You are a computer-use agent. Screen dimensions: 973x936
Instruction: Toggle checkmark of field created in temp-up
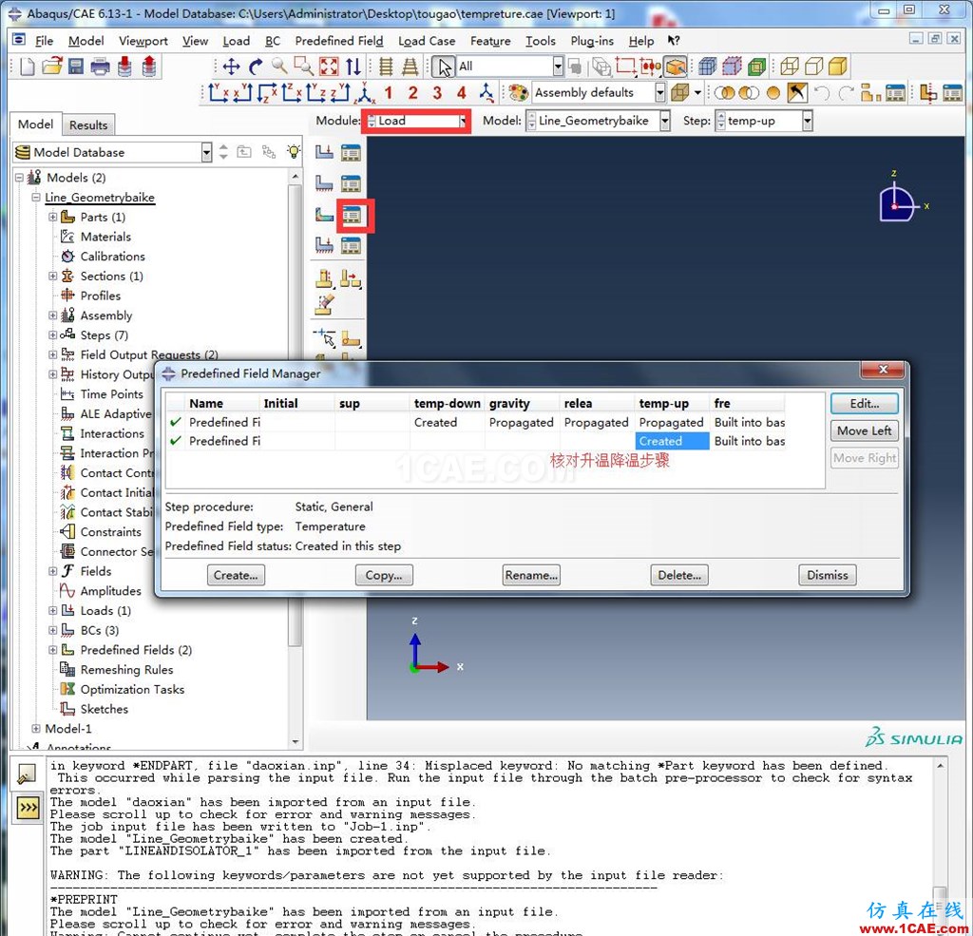point(176,441)
